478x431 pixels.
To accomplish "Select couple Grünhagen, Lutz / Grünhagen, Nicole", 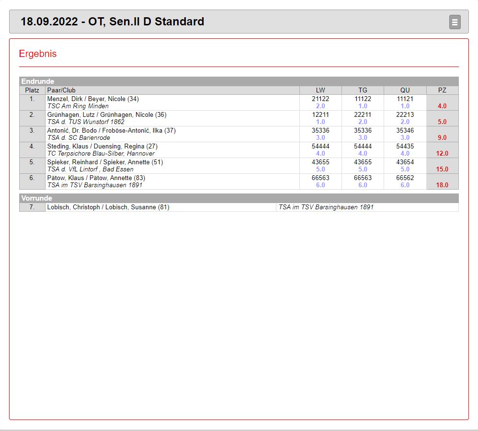I will coord(107,115).
